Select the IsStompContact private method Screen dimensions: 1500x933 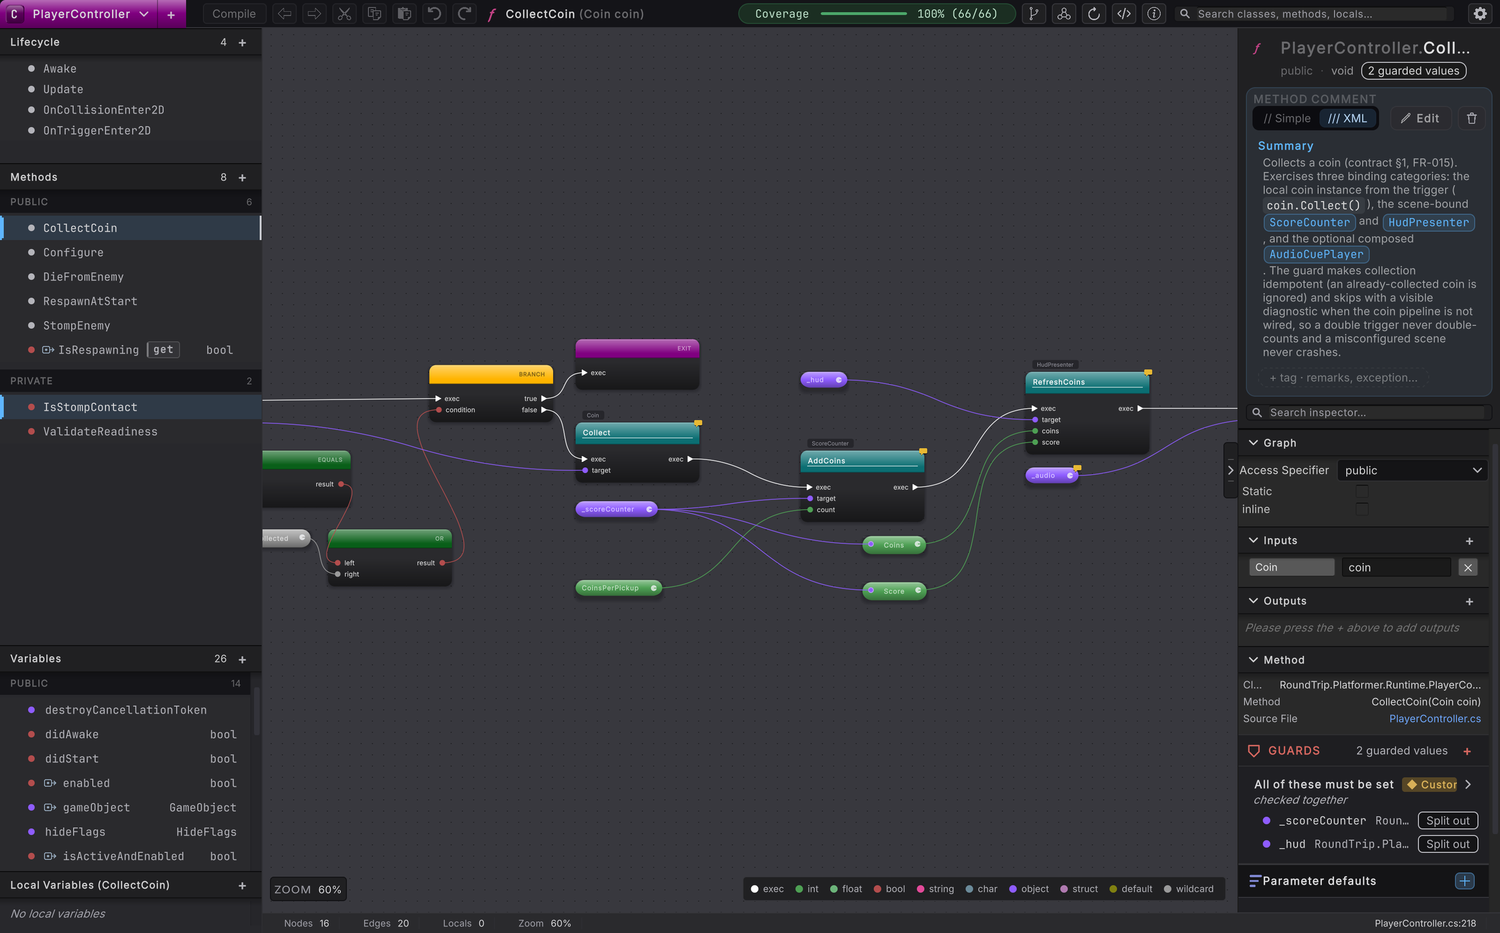click(131, 407)
